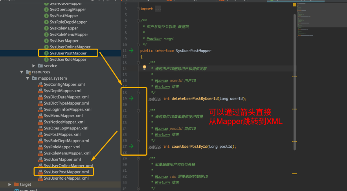Fold the Javadoc comment starting at line 21
347x191 pixels.
tap(138, 111)
